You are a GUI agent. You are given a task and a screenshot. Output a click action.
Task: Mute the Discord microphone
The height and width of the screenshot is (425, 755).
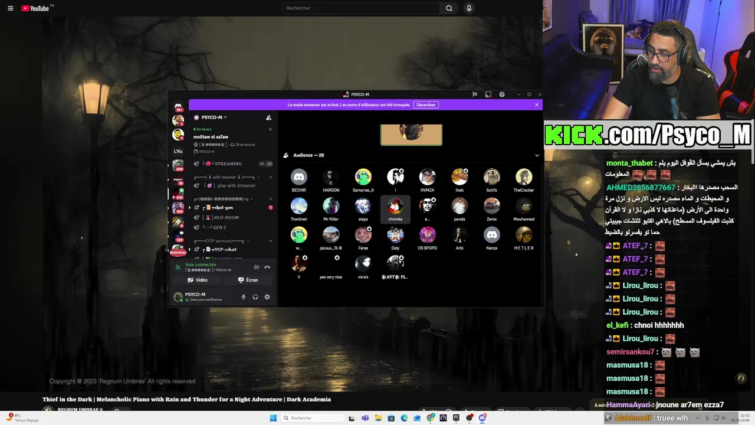(244, 297)
